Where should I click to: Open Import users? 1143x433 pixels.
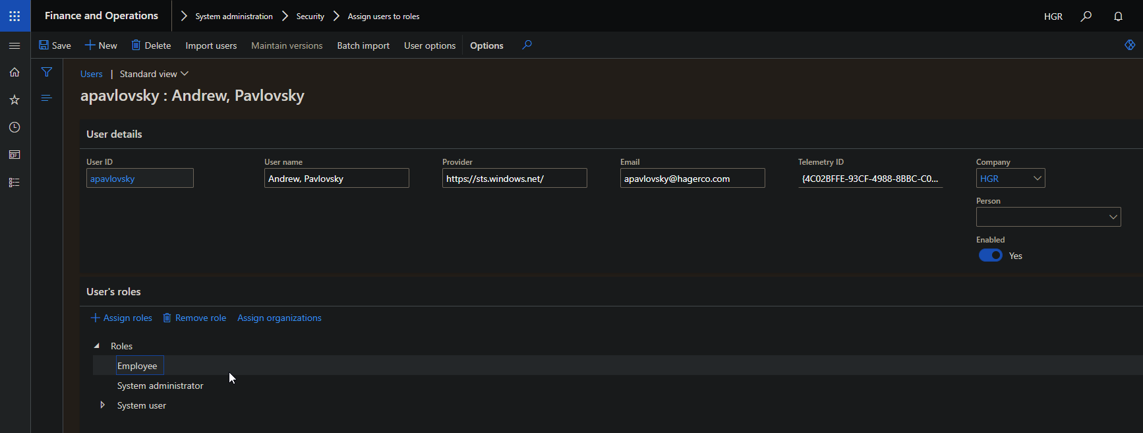coord(211,45)
